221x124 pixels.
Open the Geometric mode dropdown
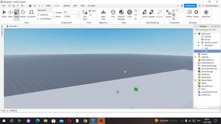pyautogui.click(x=45, y=10)
